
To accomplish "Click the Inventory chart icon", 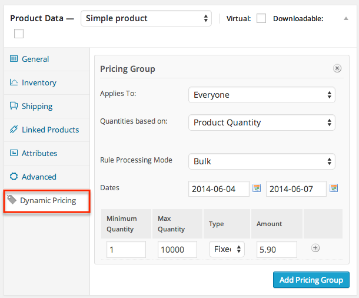I will coord(14,82).
